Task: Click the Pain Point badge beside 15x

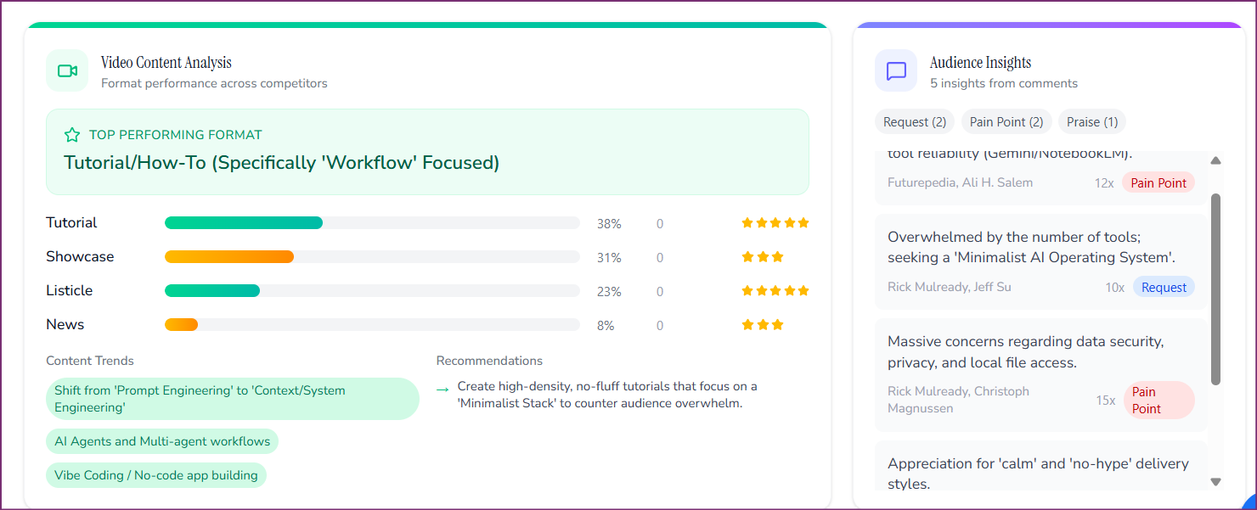Action: 1158,399
